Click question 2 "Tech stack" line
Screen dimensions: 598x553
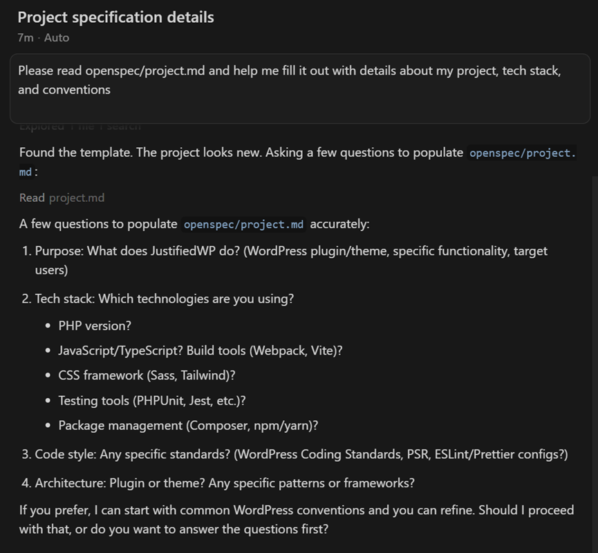pos(165,299)
